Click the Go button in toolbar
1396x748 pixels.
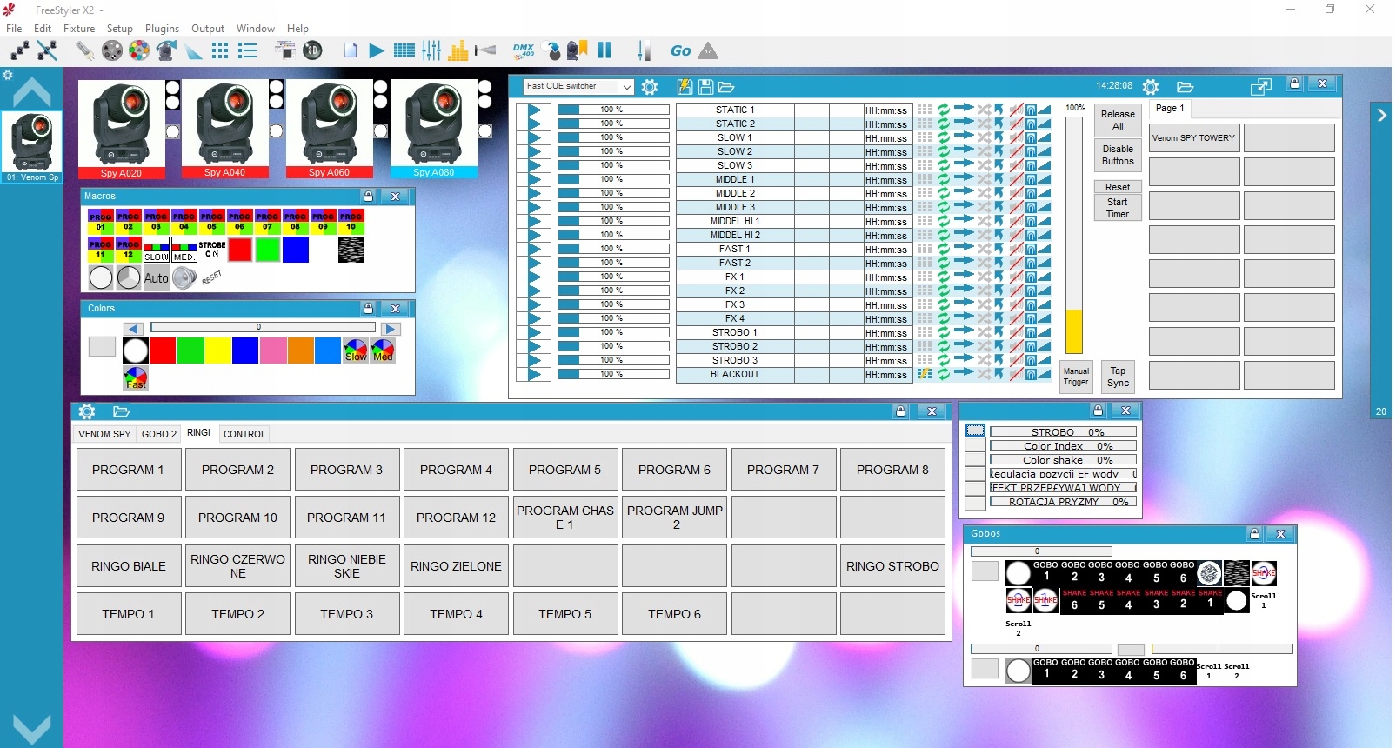[x=680, y=51]
